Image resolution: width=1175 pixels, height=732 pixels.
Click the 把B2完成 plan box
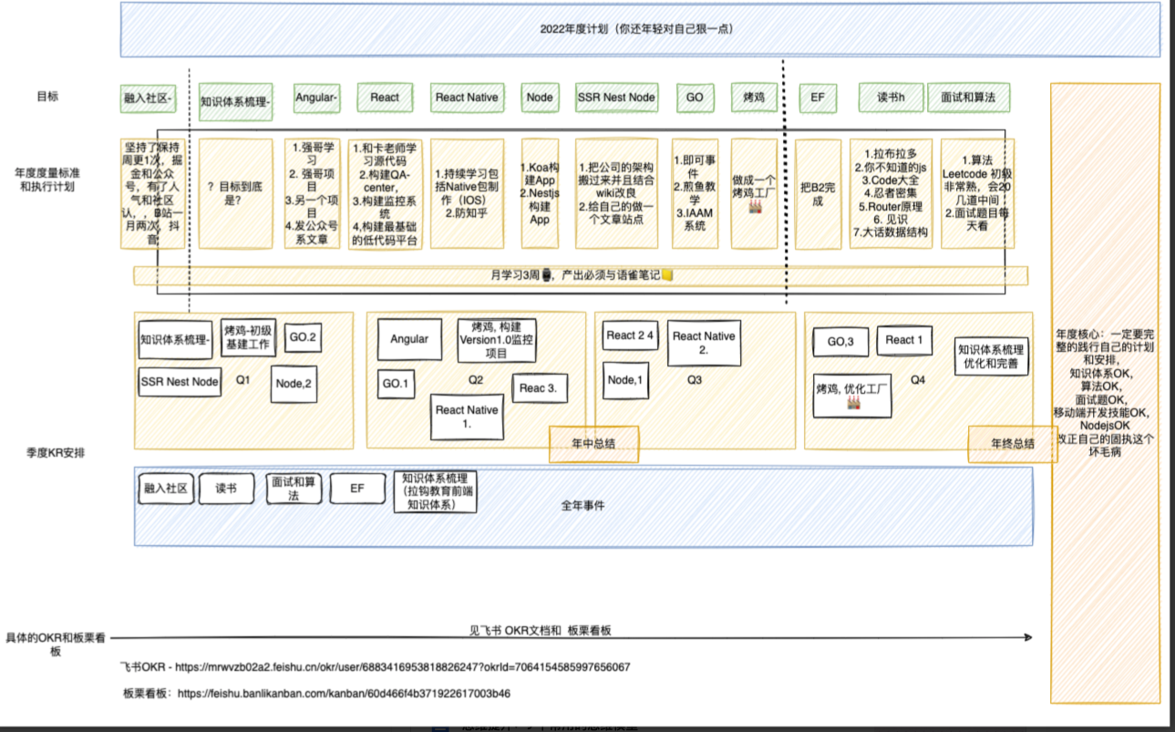point(818,193)
